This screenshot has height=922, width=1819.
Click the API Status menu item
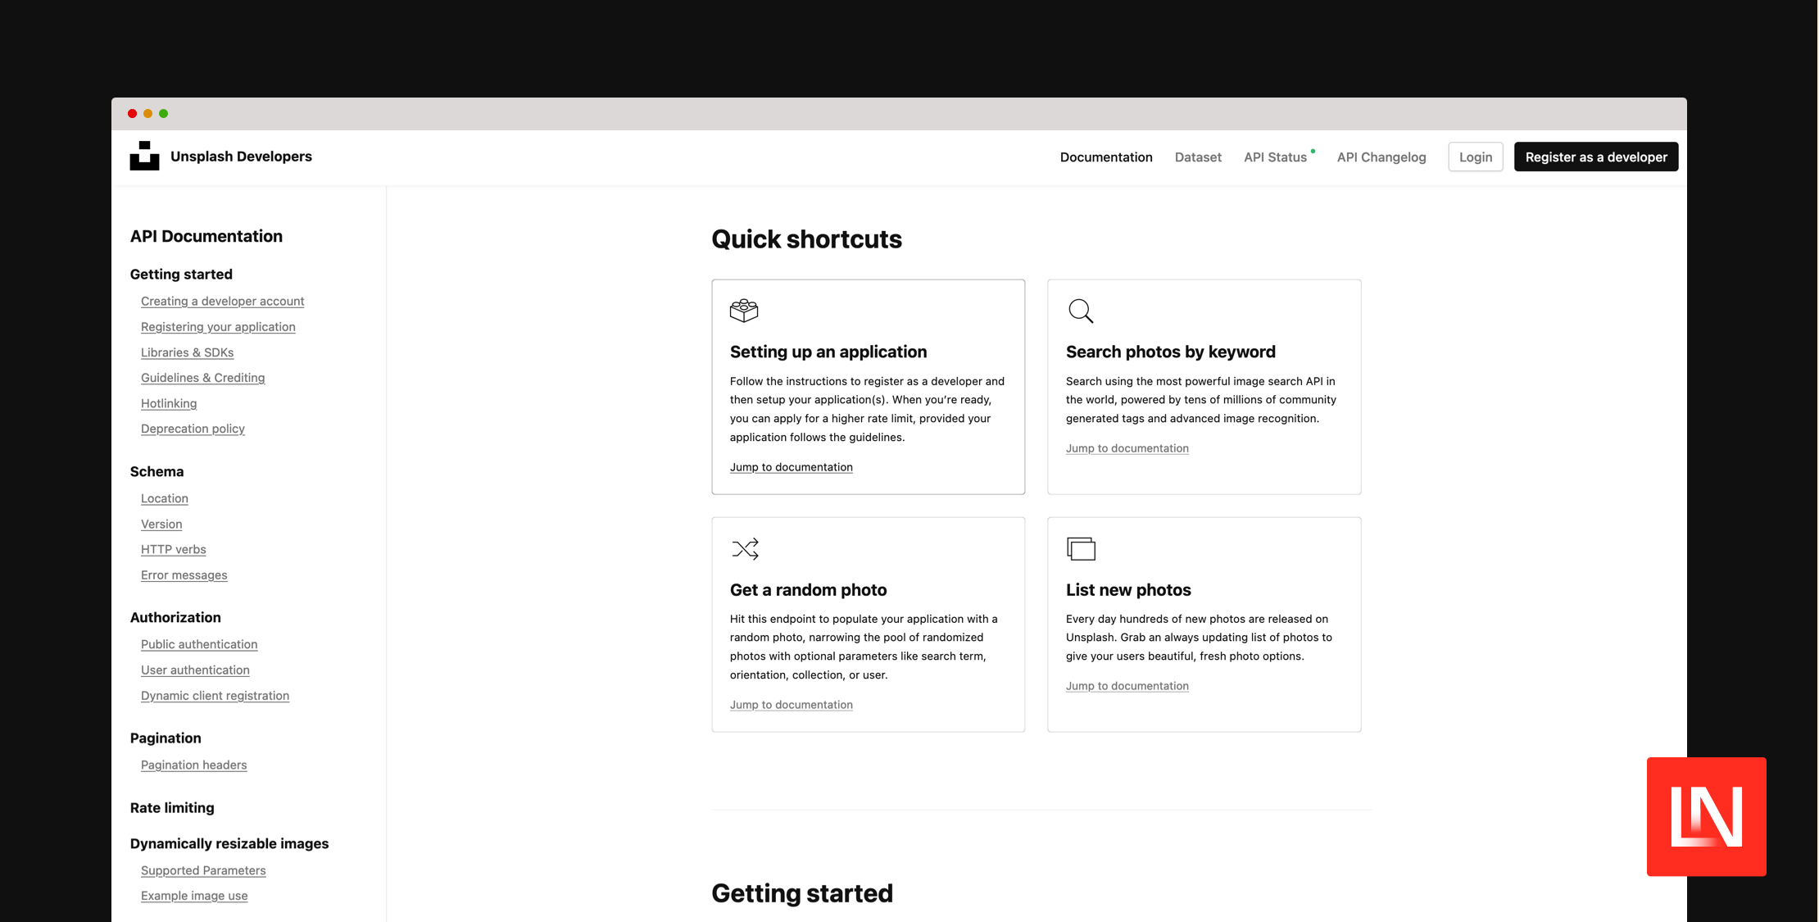coord(1277,155)
